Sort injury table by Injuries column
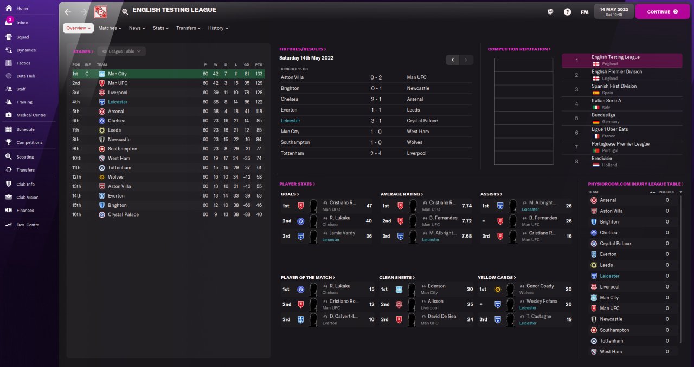This screenshot has width=694, height=367. coord(666,192)
